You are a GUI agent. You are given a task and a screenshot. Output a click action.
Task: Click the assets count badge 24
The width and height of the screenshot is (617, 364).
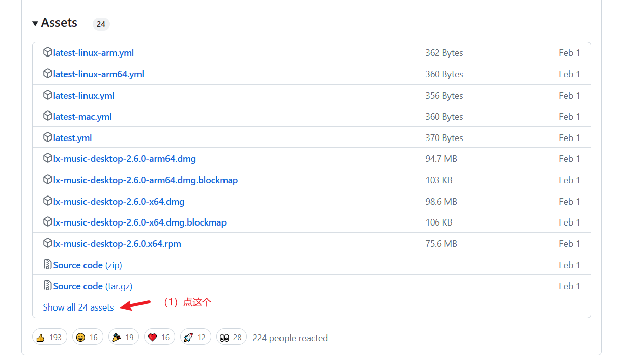(101, 24)
